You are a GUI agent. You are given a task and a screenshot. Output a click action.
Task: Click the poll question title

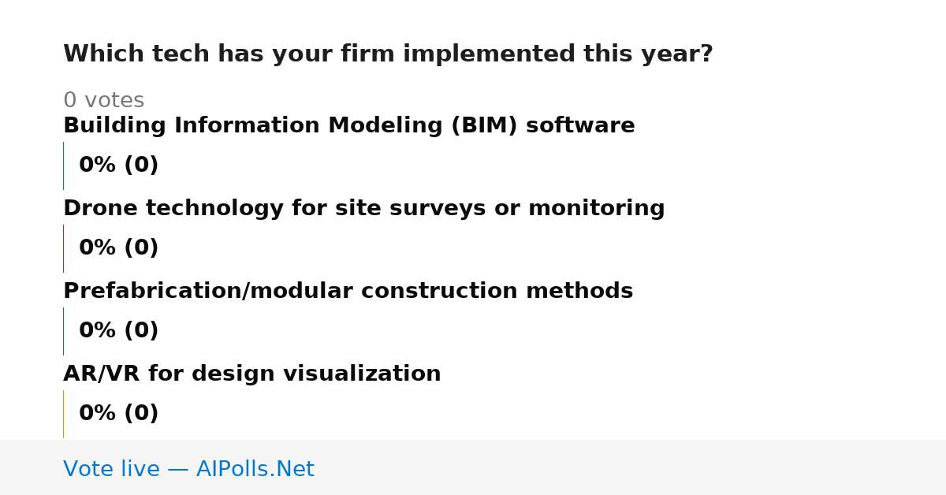click(x=388, y=54)
